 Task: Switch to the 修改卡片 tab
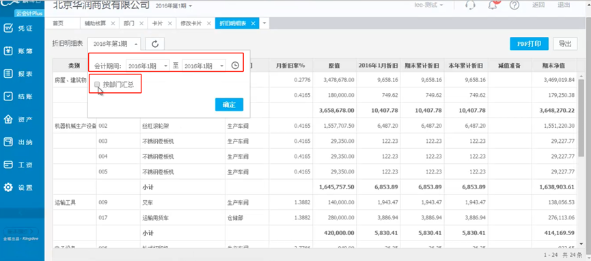191,23
